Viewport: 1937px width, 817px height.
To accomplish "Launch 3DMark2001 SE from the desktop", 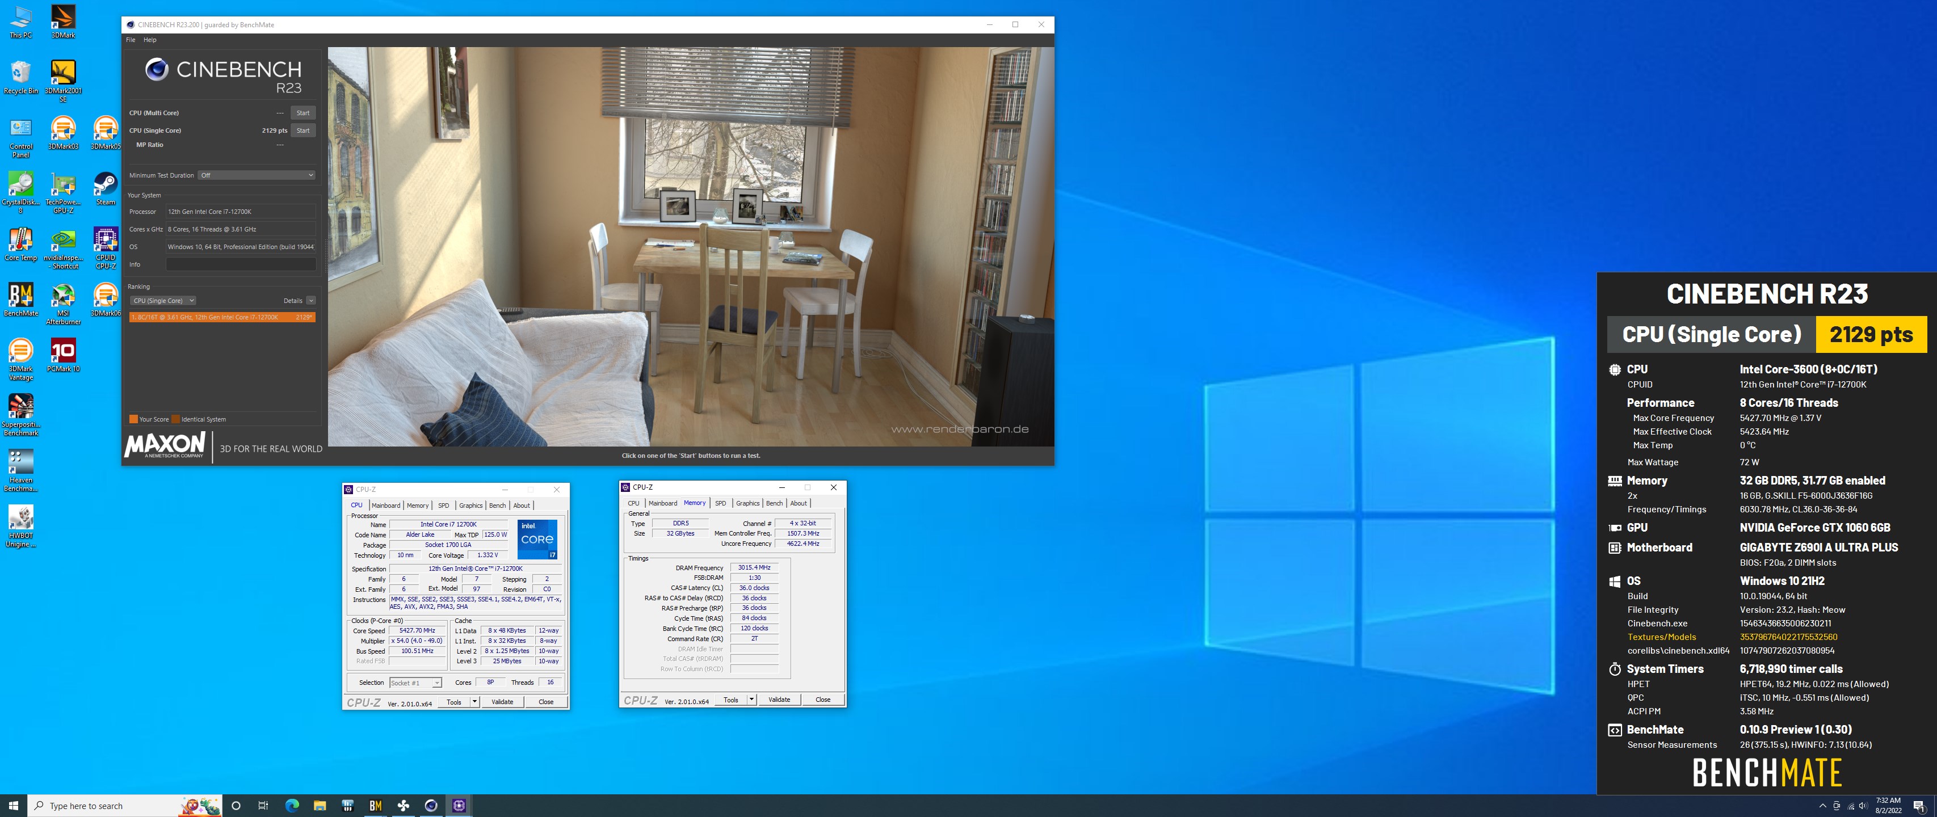I will (63, 81).
